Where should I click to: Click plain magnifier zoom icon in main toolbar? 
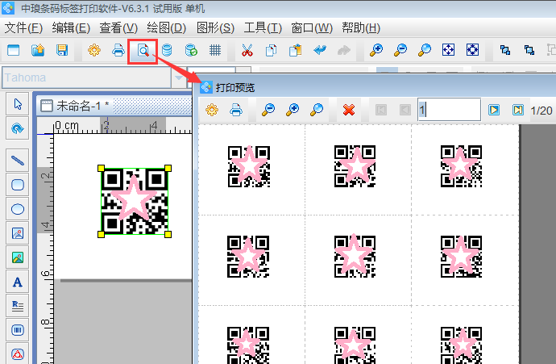pyautogui.click(x=425, y=50)
